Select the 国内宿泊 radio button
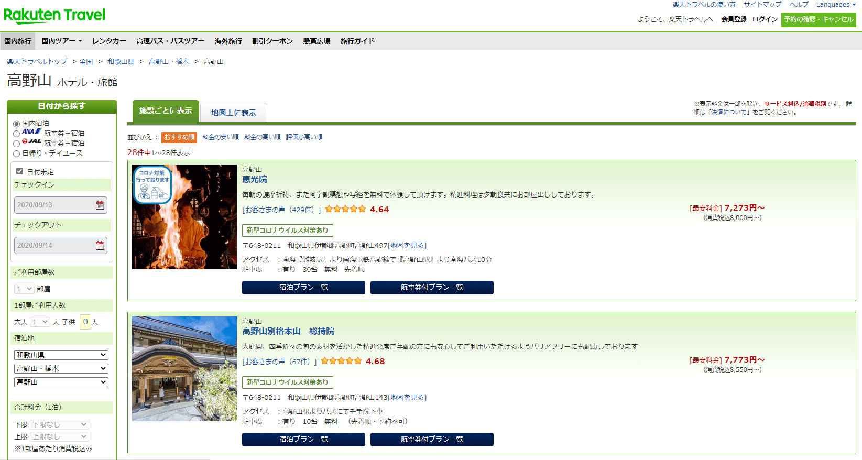The image size is (862, 460). coord(17,124)
